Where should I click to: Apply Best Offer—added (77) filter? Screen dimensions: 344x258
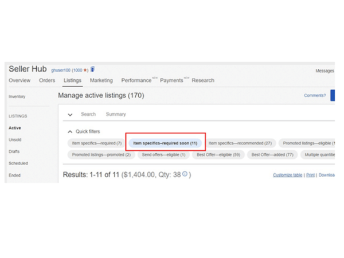pos(272,155)
